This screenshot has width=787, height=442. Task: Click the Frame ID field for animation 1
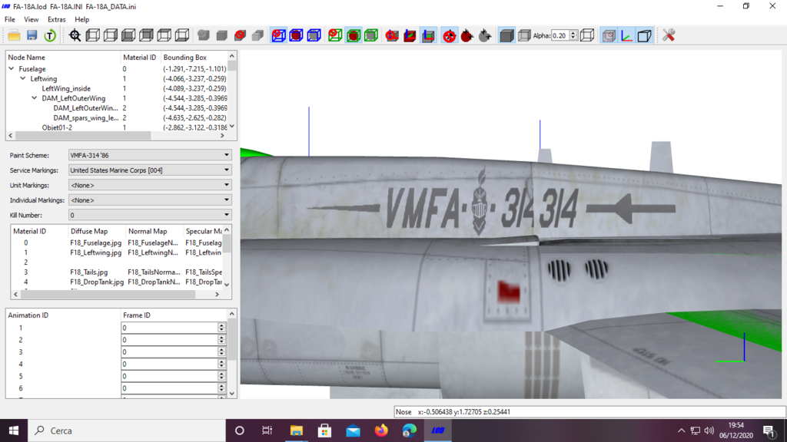[170, 328]
